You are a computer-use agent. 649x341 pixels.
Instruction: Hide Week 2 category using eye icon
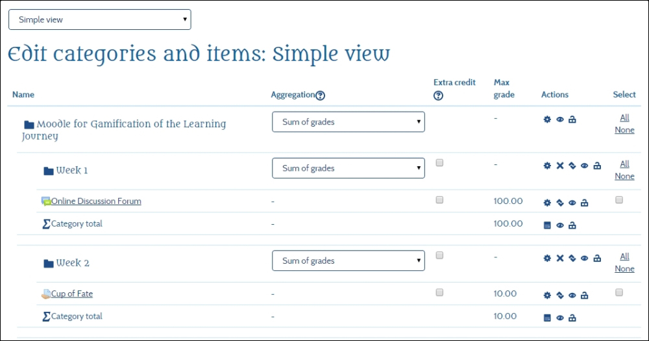point(584,259)
